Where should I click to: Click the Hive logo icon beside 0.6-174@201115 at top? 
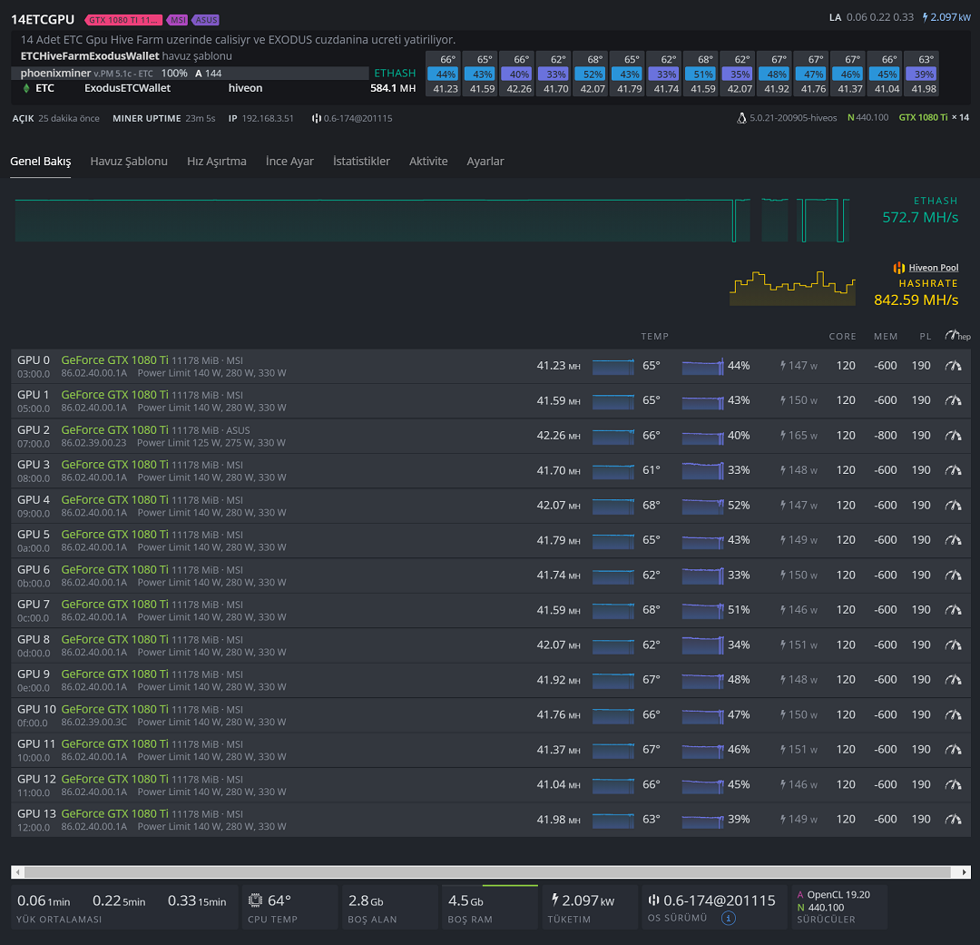coord(317,118)
